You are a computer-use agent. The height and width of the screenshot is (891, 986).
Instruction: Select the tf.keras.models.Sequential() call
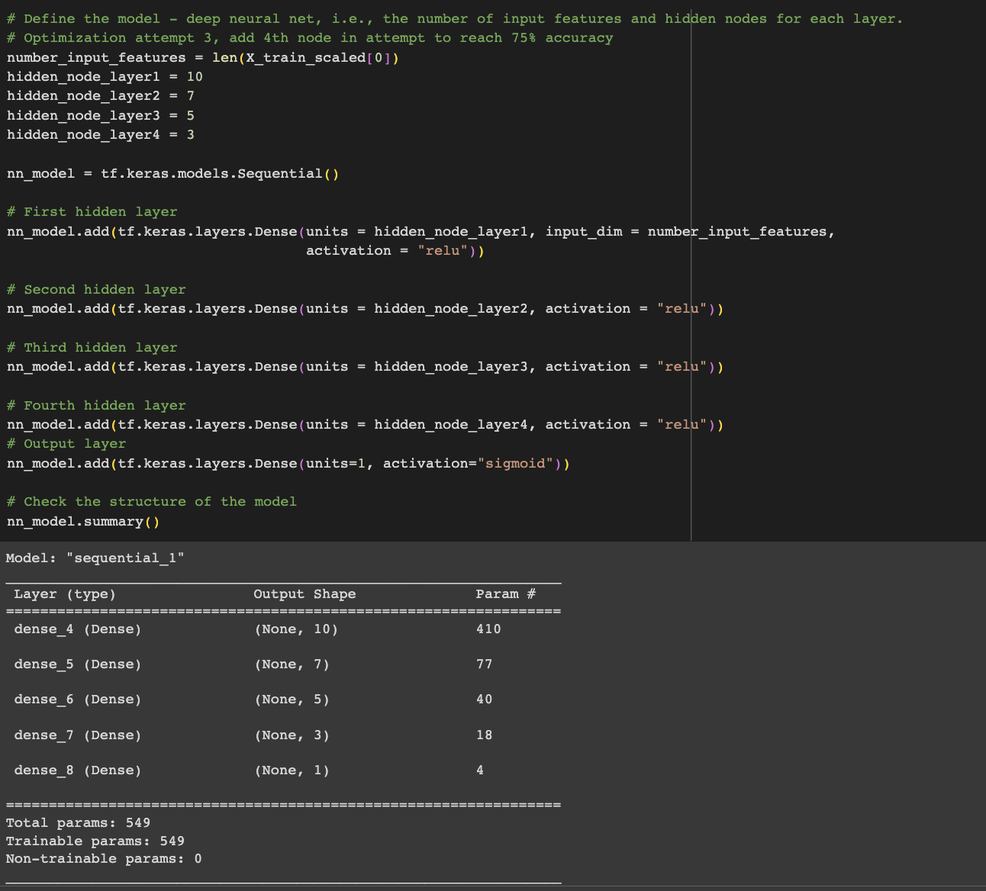tap(221, 173)
